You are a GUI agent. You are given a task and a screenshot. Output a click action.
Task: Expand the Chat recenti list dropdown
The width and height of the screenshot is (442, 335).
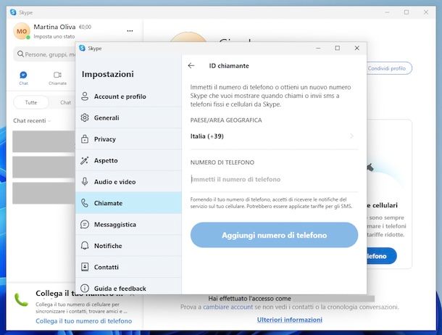(32, 120)
